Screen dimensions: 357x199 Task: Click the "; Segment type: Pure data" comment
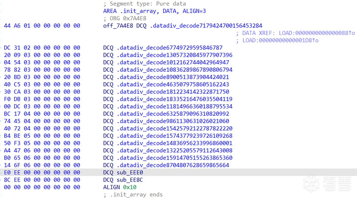pos(145,4)
